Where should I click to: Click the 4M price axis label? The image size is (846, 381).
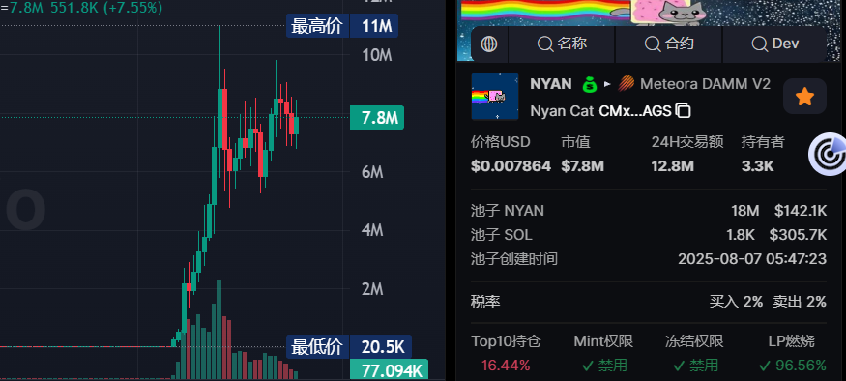(x=372, y=230)
